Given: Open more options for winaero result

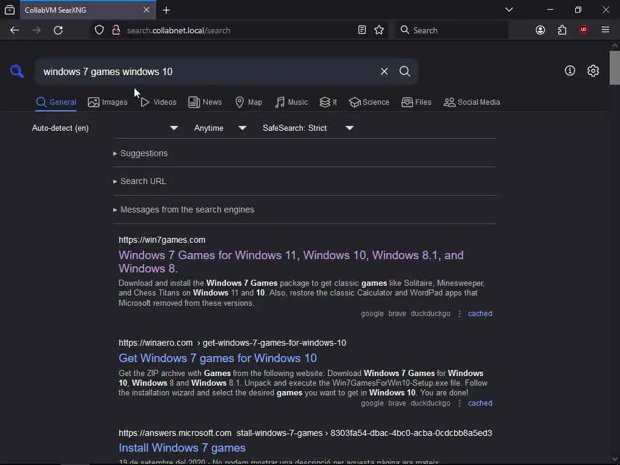Looking at the screenshot, I should point(459,403).
